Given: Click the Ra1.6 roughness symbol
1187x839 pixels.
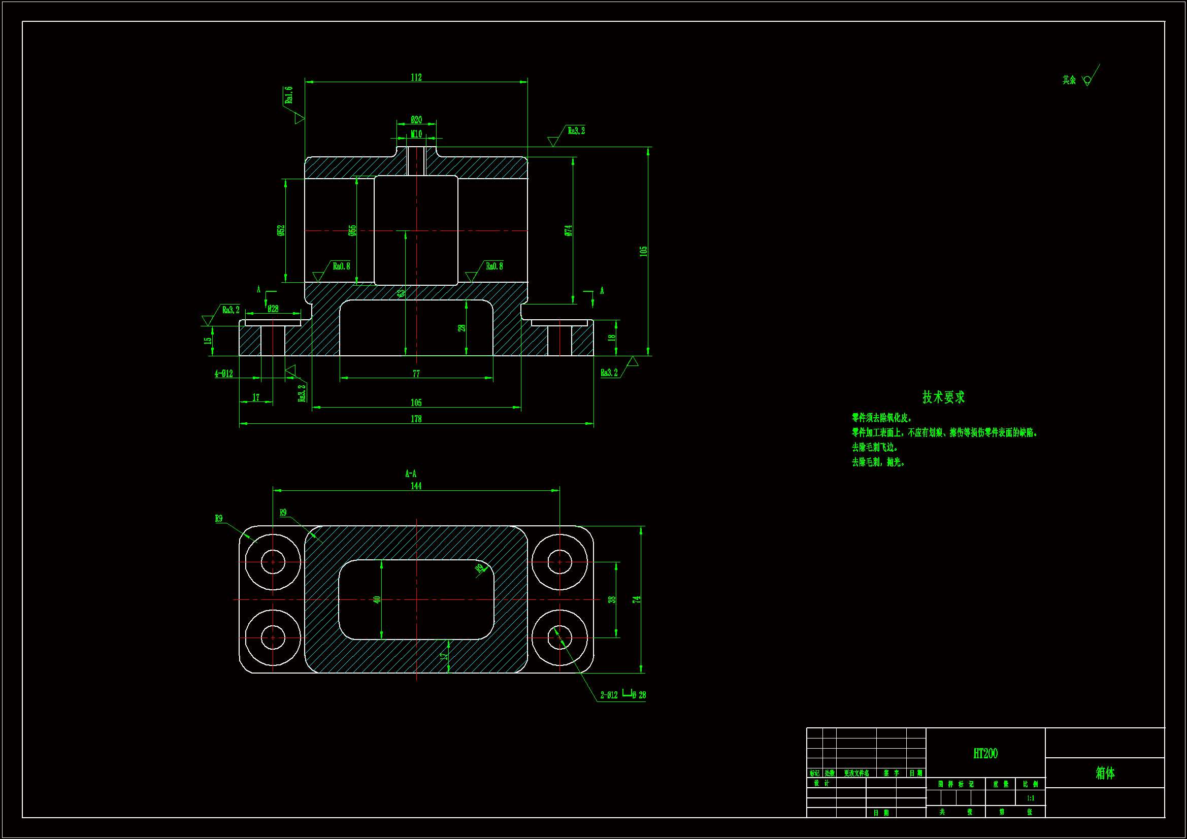Looking at the screenshot, I should click(x=299, y=118).
